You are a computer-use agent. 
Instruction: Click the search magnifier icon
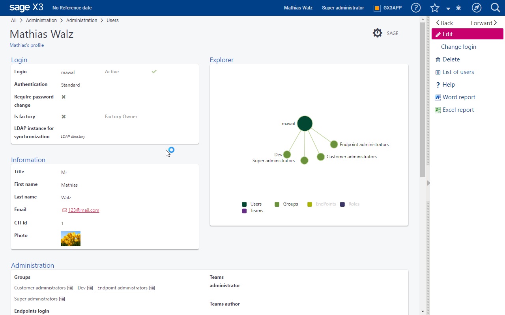[495, 8]
